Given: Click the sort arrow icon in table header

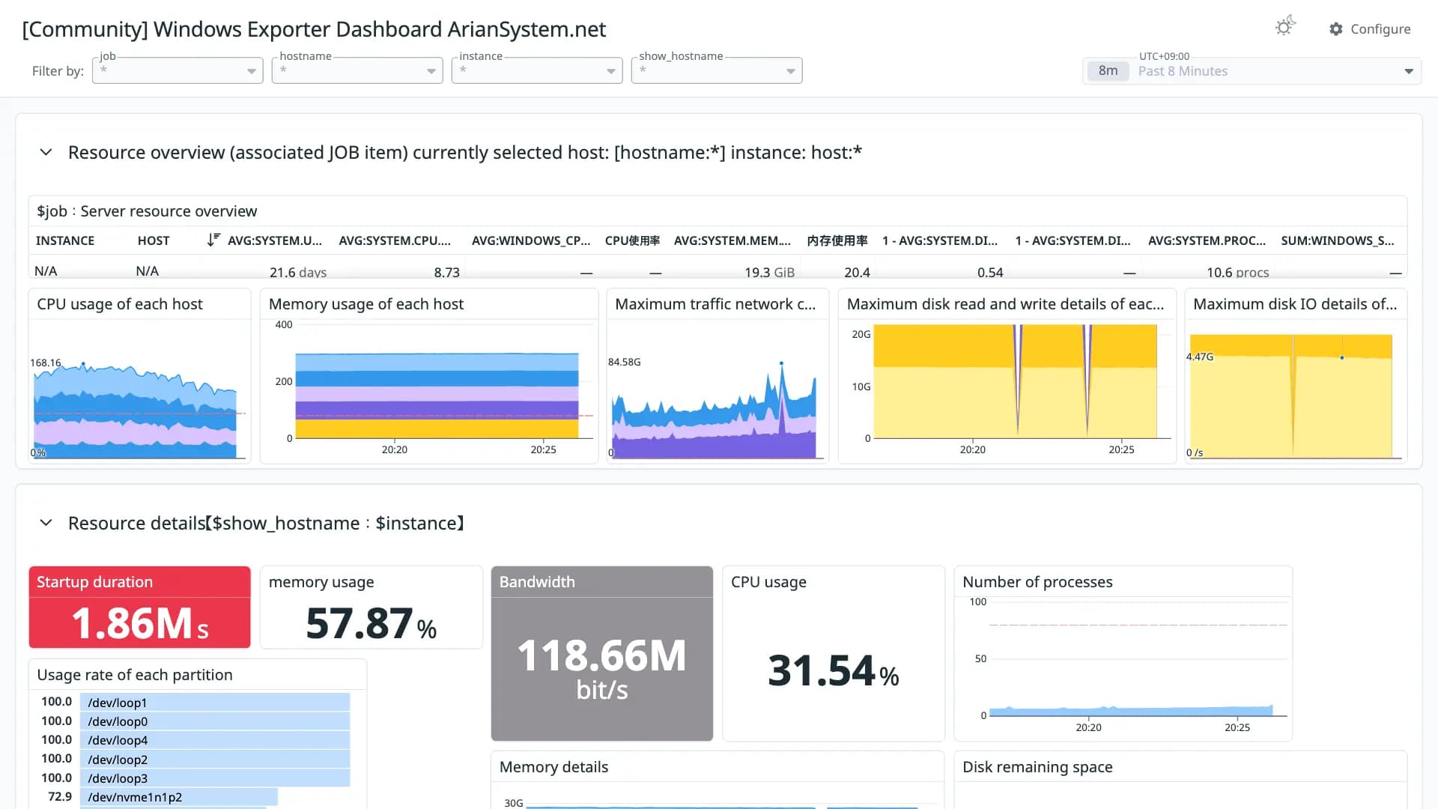Looking at the screenshot, I should click(213, 240).
